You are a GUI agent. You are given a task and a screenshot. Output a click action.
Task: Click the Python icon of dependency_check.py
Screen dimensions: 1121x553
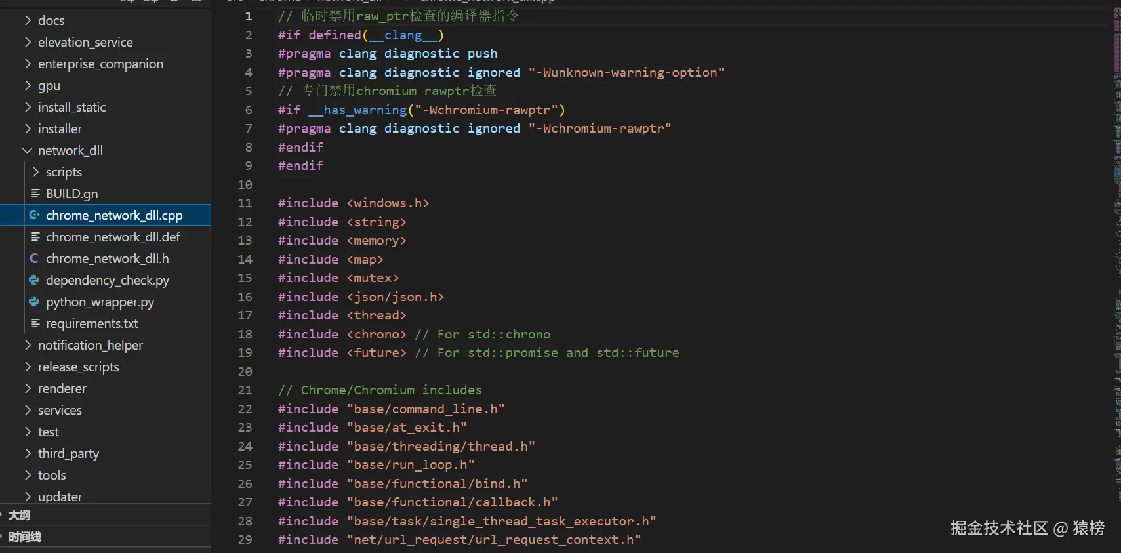34,280
